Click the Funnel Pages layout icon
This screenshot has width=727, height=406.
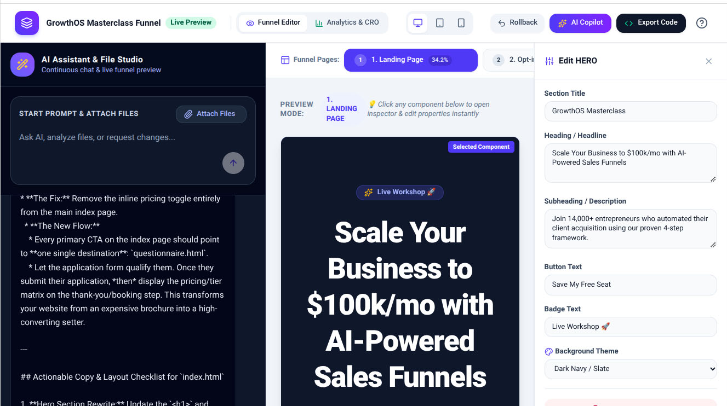[285, 60]
